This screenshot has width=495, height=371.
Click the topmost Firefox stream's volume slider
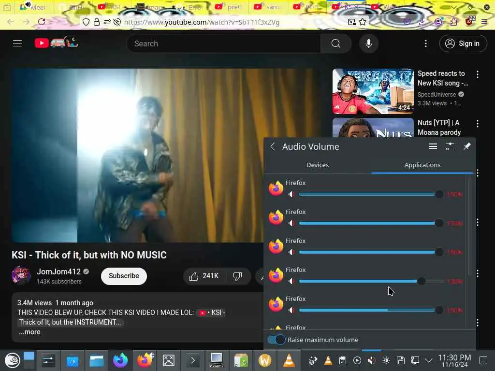[371, 194]
